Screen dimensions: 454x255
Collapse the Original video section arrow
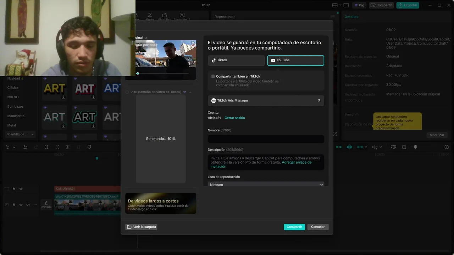(x=146, y=38)
